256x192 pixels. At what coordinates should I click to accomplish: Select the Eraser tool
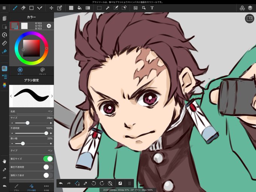tap(23, 8)
